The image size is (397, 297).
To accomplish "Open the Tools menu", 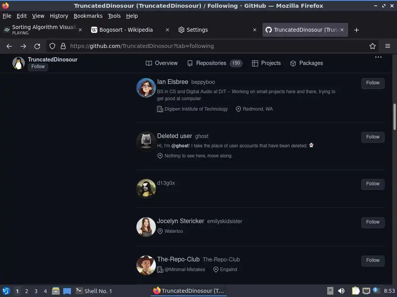I will point(114,16).
